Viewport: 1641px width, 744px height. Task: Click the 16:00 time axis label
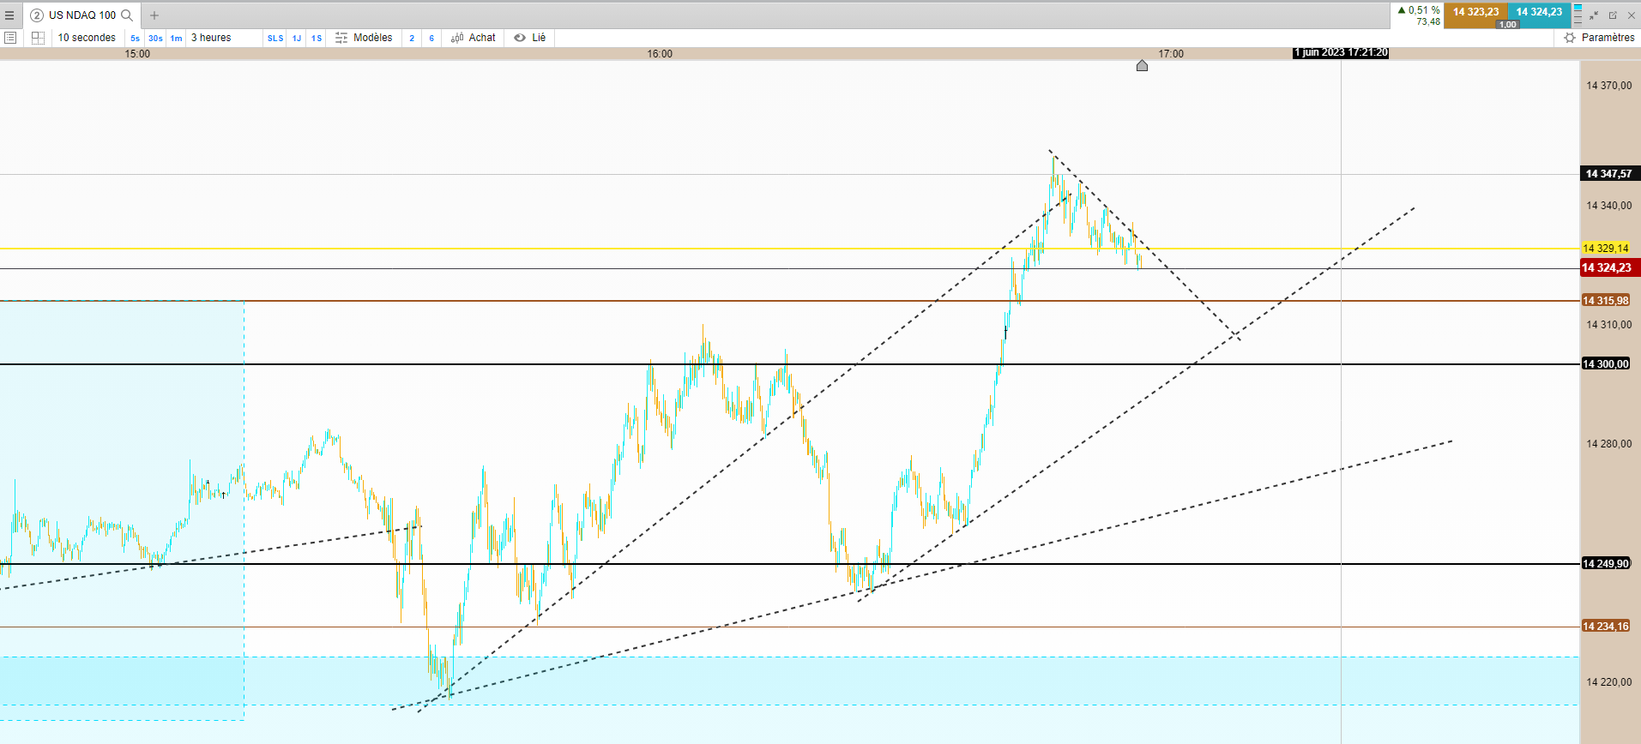(x=660, y=54)
